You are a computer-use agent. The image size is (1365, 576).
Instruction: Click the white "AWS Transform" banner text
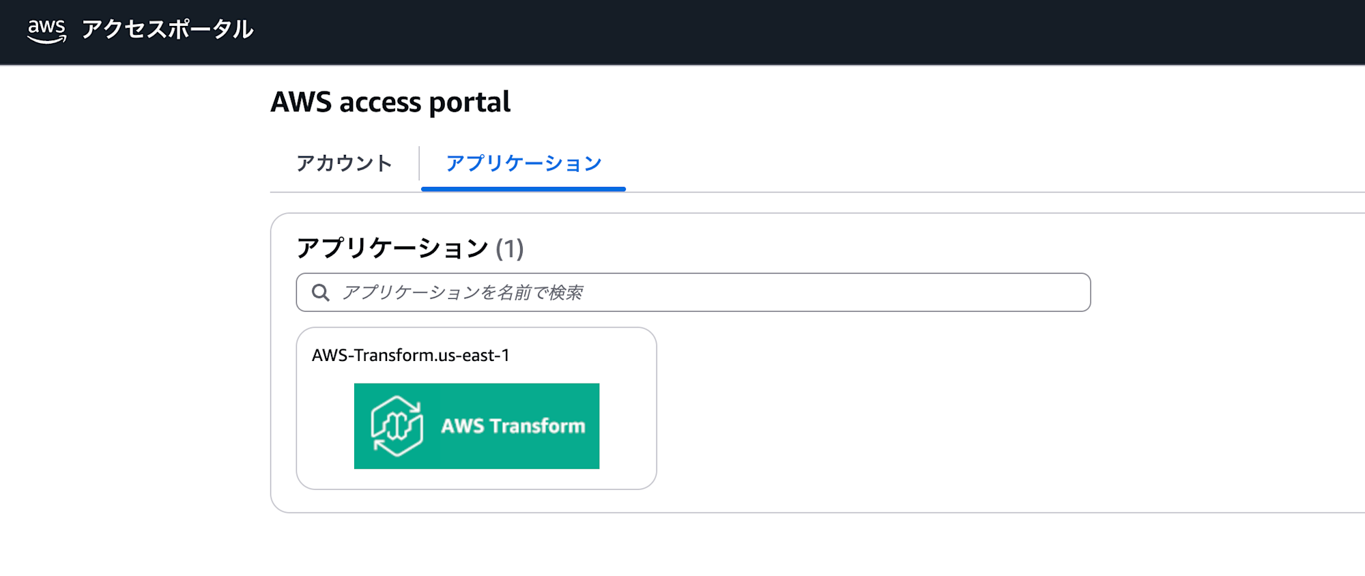[513, 426]
